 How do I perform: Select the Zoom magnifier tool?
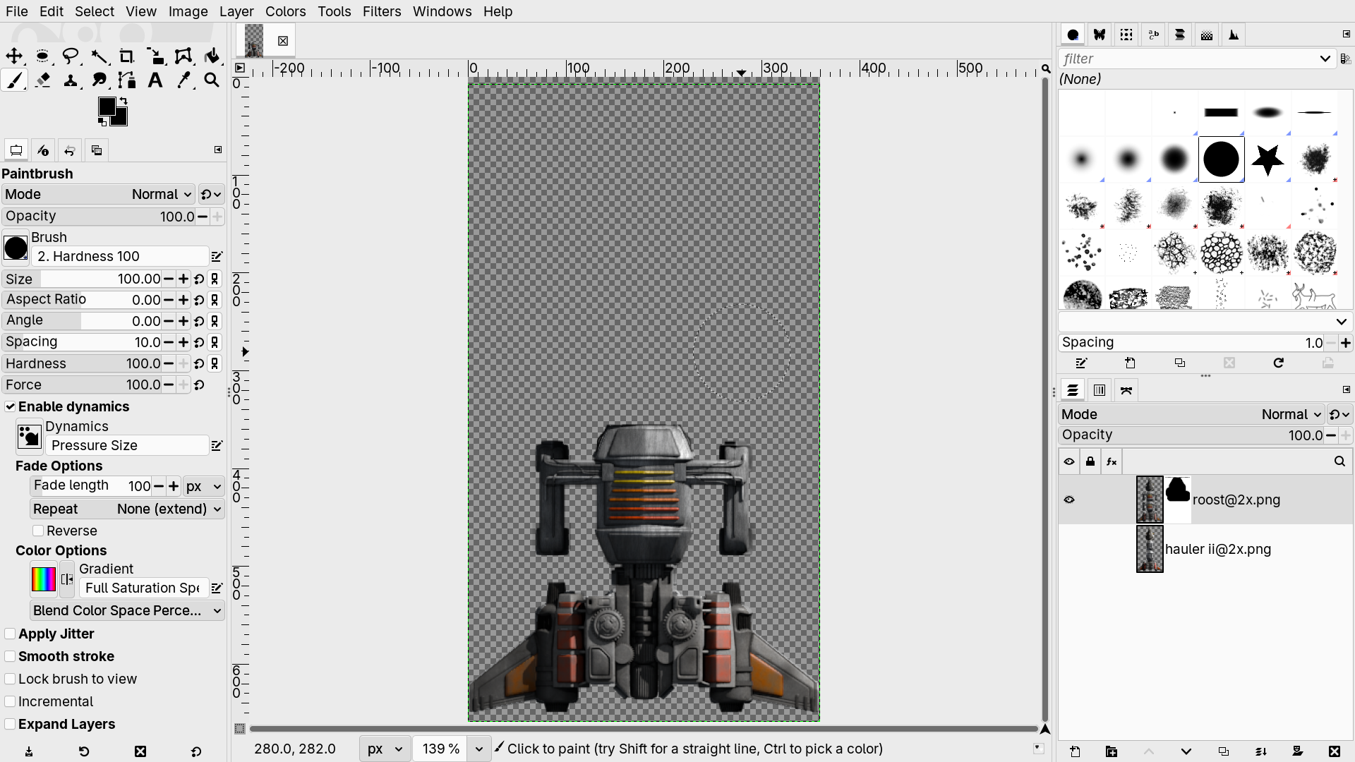(x=212, y=80)
